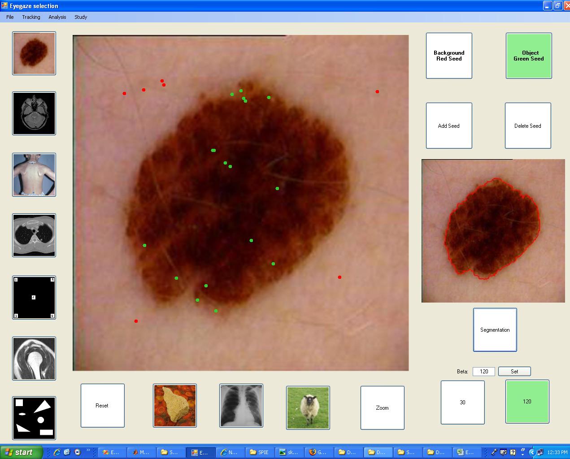
Task: Open the brain MRI thumbnail image
Action: pyautogui.click(x=34, y=113)
